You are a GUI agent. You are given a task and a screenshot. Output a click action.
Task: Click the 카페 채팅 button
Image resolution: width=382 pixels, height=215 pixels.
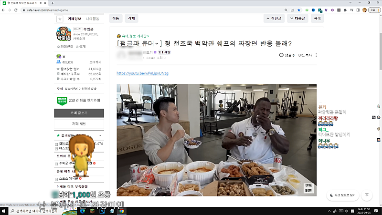click(79, 124)
